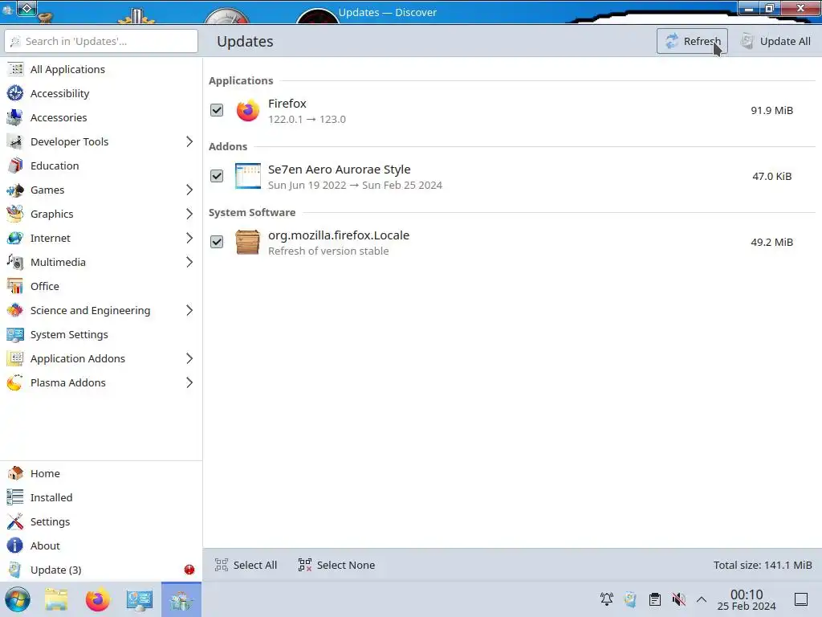Uncheck the Firefox update checkbox
822x617 pixels.
coord(217,110)
